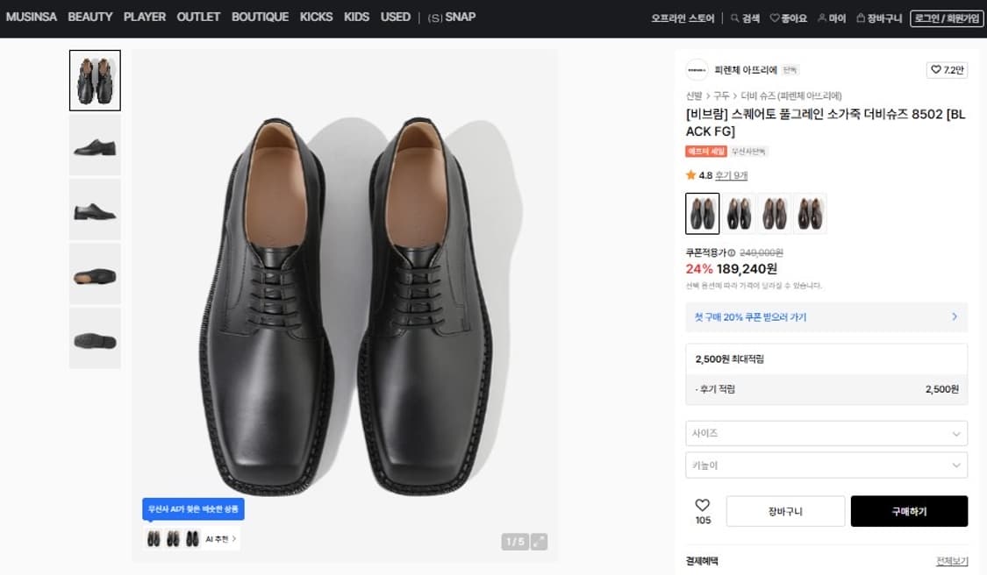Select the third brown color variant swatch

[x=774, y=213]
